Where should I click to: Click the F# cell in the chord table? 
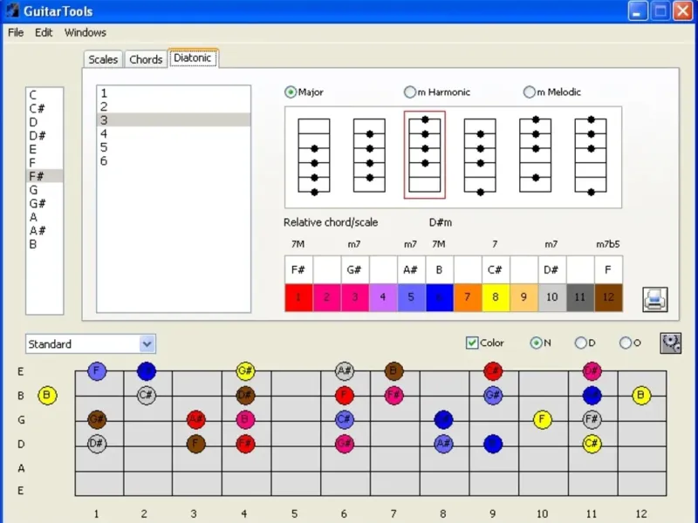tap(298, 269)
